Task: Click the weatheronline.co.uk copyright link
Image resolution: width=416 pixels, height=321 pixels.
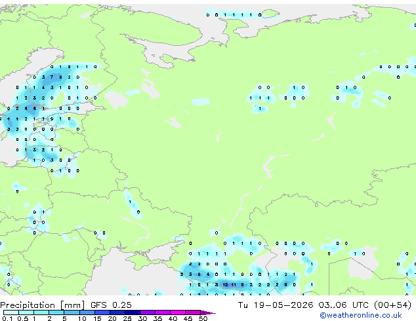Action: pyautogui.click(x=361, y=315)
